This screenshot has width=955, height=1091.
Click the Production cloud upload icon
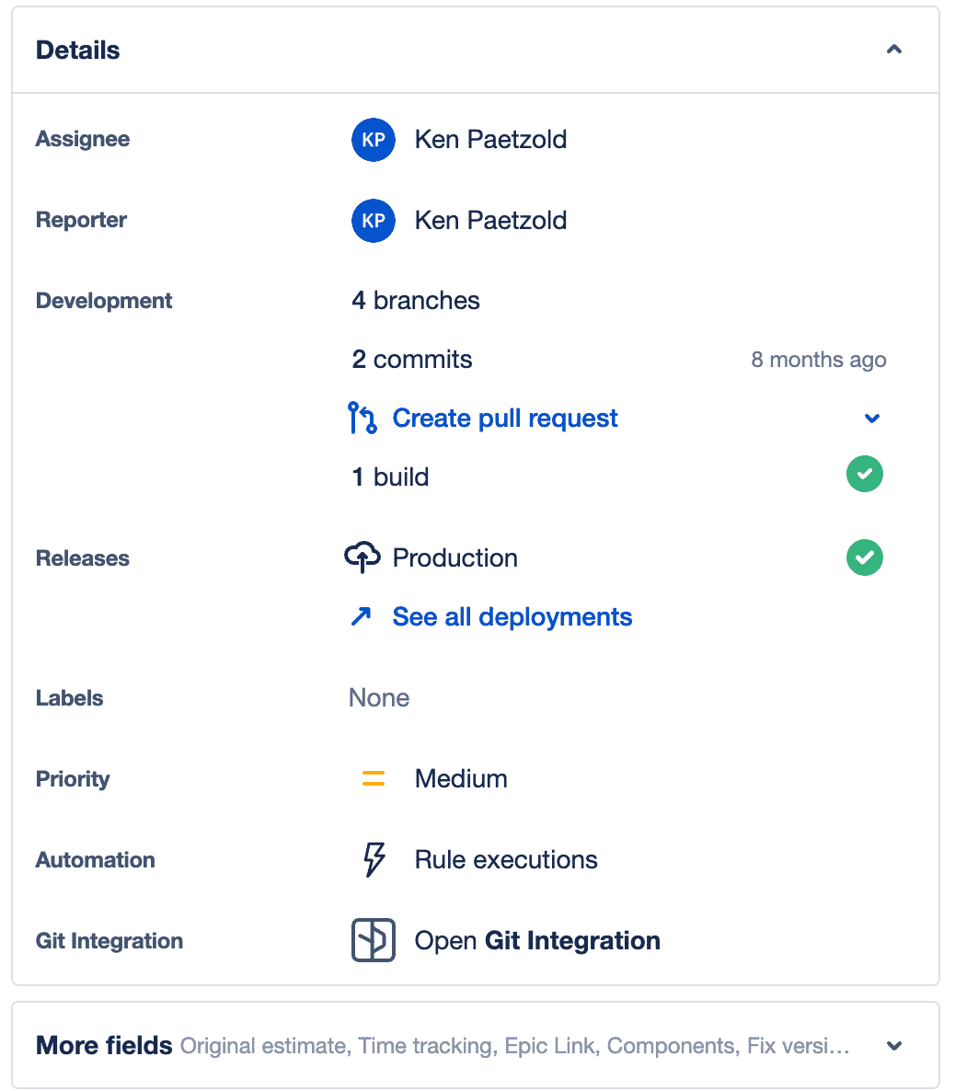362,557
